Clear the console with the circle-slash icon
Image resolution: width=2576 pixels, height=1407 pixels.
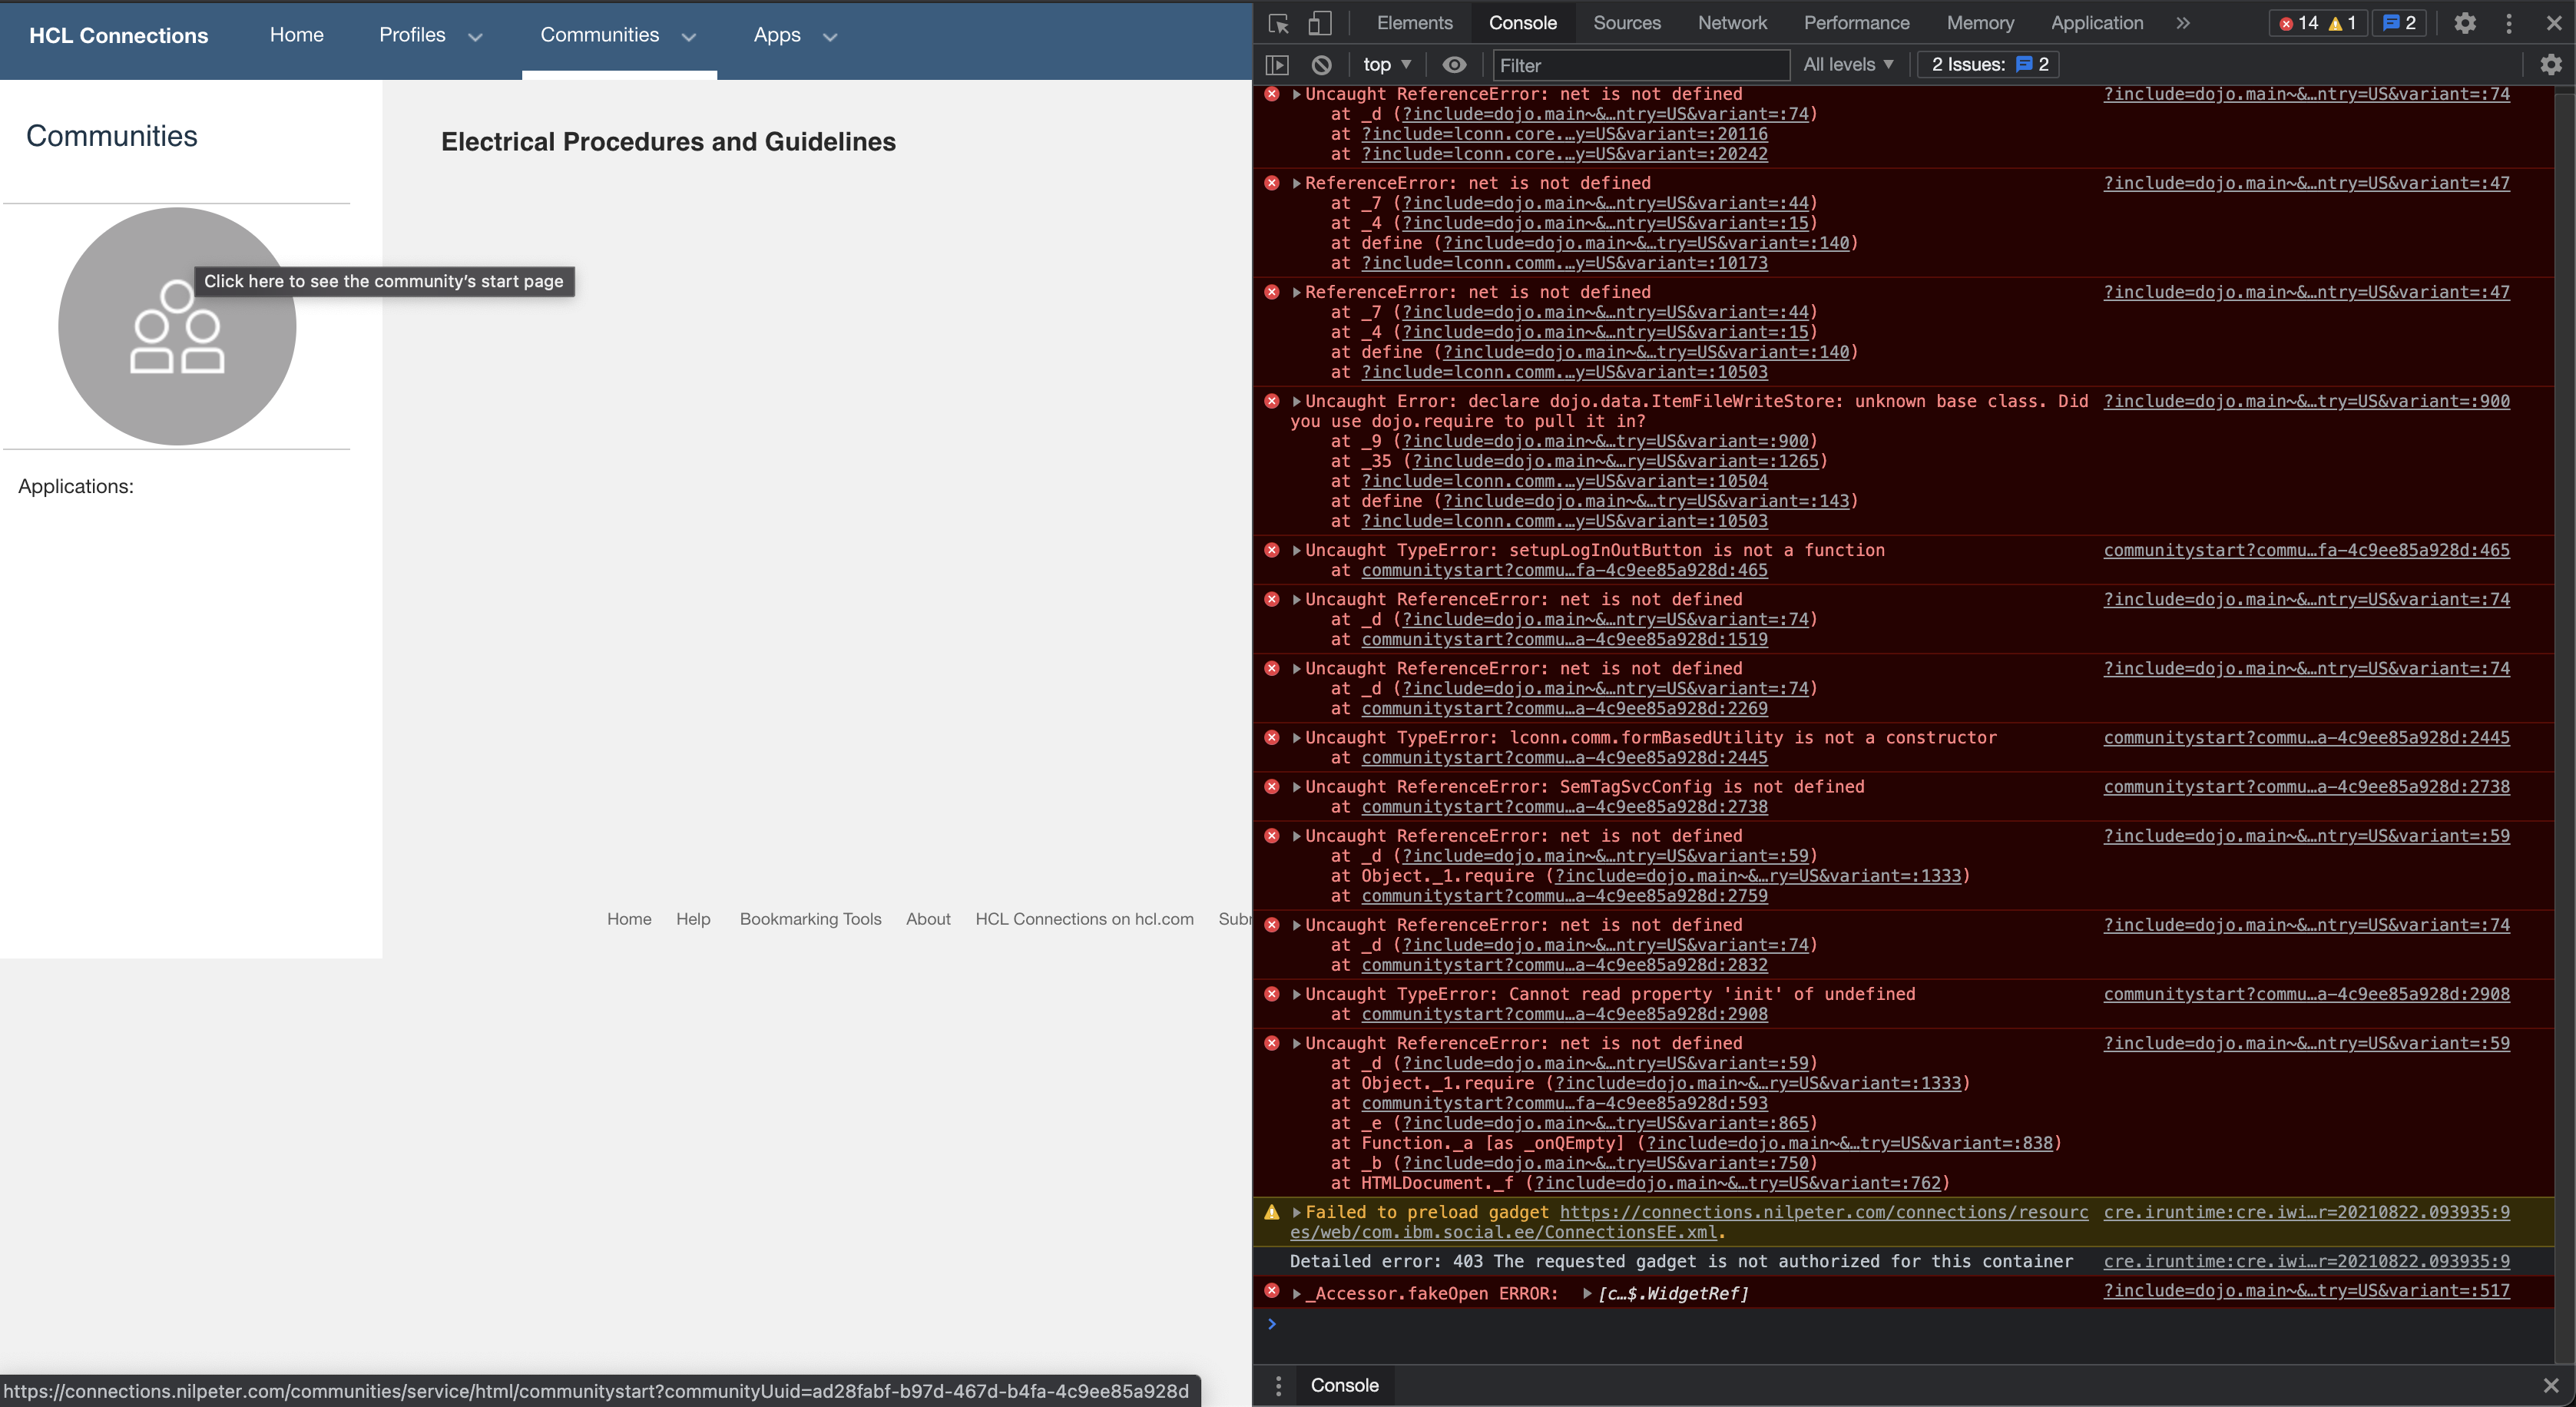[1321, 65]
